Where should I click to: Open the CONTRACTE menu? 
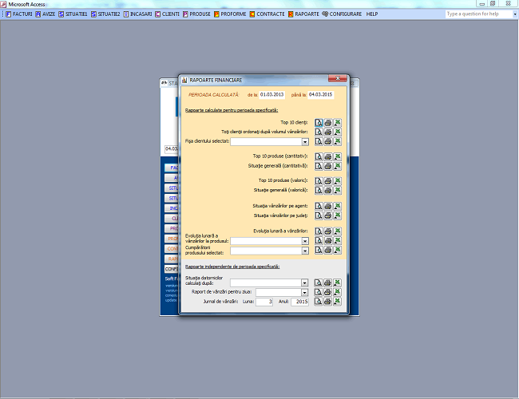(267, 14)
